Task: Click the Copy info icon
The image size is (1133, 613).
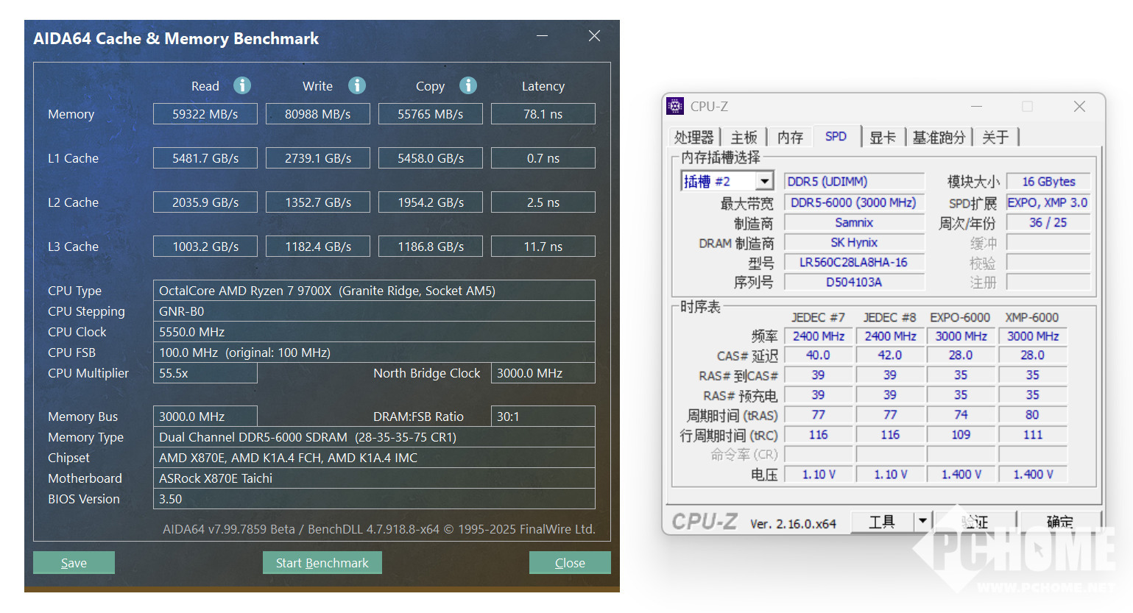Action: [x=468, y=85]
